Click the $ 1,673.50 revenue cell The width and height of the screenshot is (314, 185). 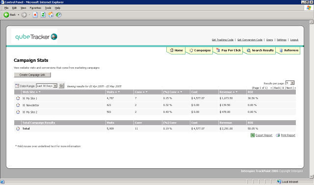(226, 98)
